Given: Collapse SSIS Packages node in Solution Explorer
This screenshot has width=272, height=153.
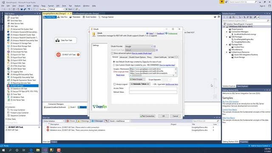Looking at the screenshot, I should click(x=227, y=37).
